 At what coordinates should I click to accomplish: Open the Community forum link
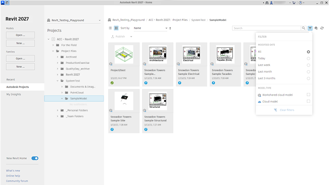[x=17, y=181]
